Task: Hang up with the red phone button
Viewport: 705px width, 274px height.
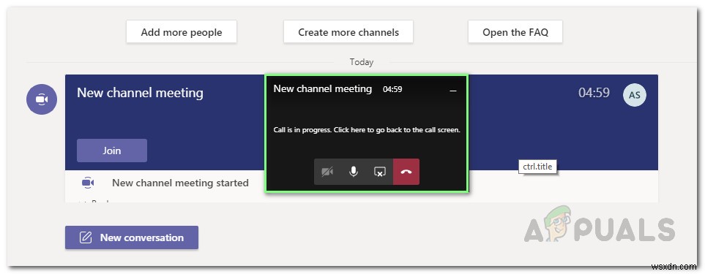Action: pyautogui.click(x=406, y=172)
